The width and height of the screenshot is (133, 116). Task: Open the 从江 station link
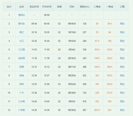point(22,41)
